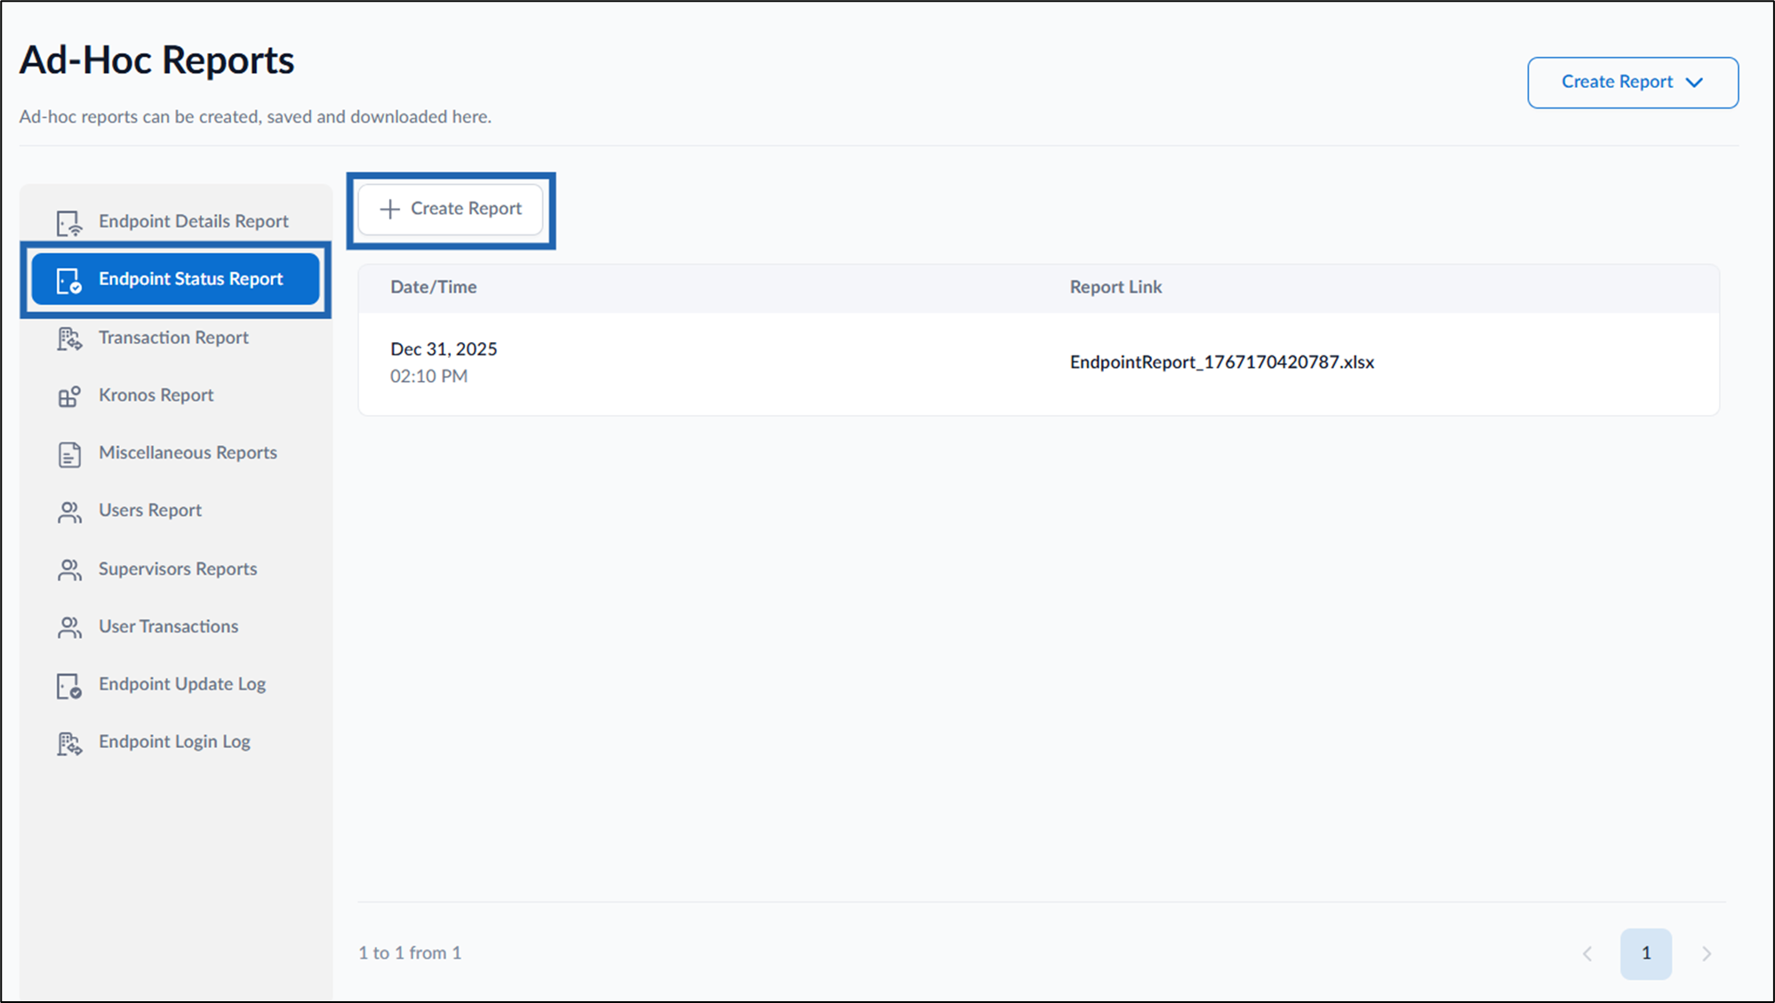Show the Users Report list
This screenshot has width=1775, height=1003.
pyautogui.click(x=176, y=511)
